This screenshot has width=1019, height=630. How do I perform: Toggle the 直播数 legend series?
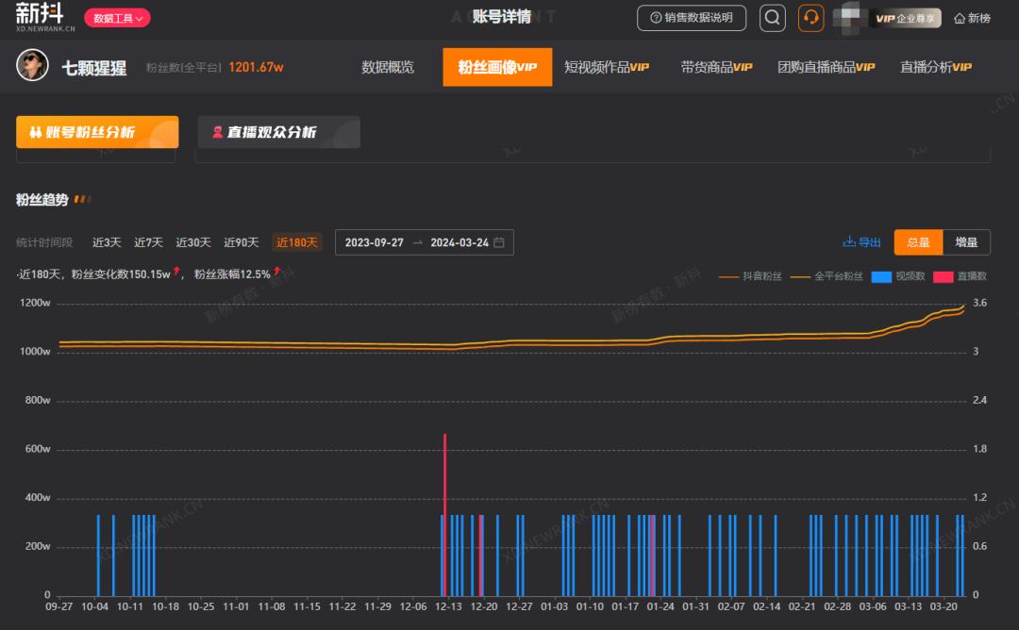(x=961, y=276)
